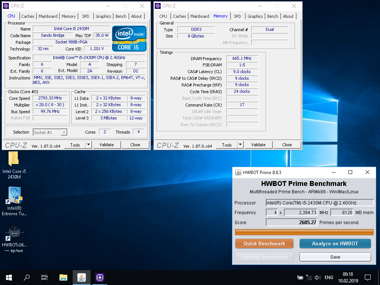The image size is (380, 285).
Task: Switch to Graphics tab in left CPU-Z window
Action: [x=104, y=16]
